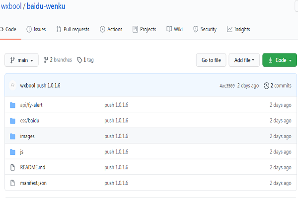Viewport: 298px width, 198px height.
Task: Switch to the Issues tab
Action: click(36, 29)
